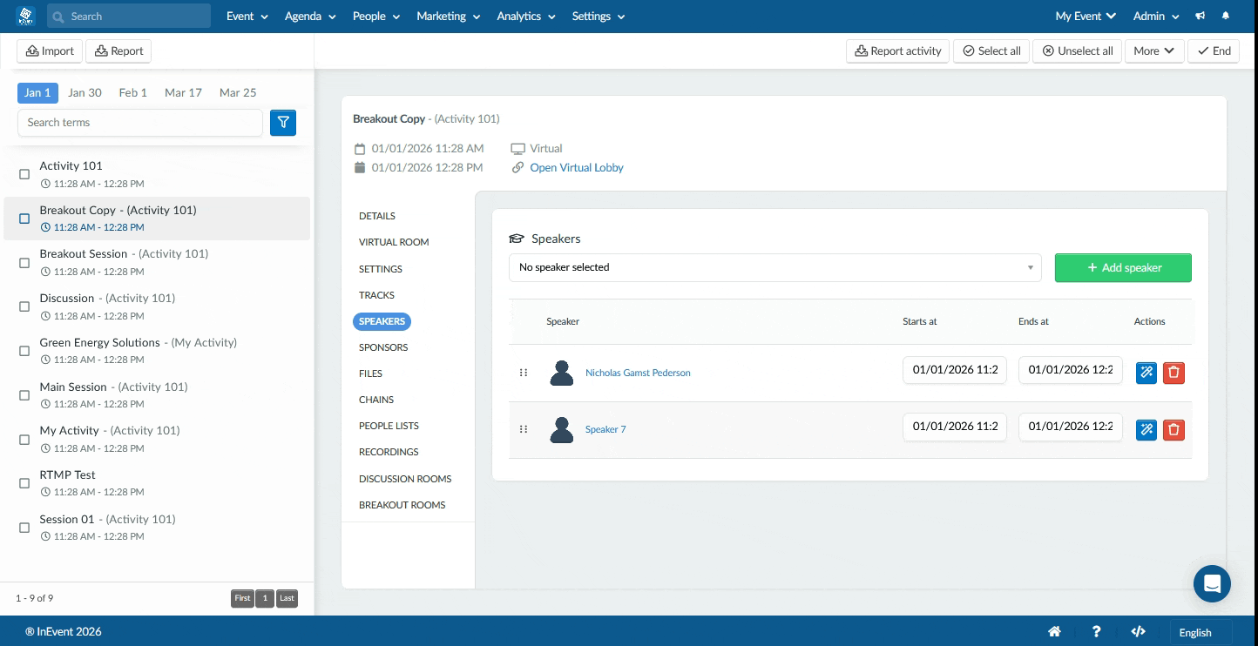Tick the Discussion activity checkbox
The width and height of the screenshot is (1258, 646).
pos(24,306)
